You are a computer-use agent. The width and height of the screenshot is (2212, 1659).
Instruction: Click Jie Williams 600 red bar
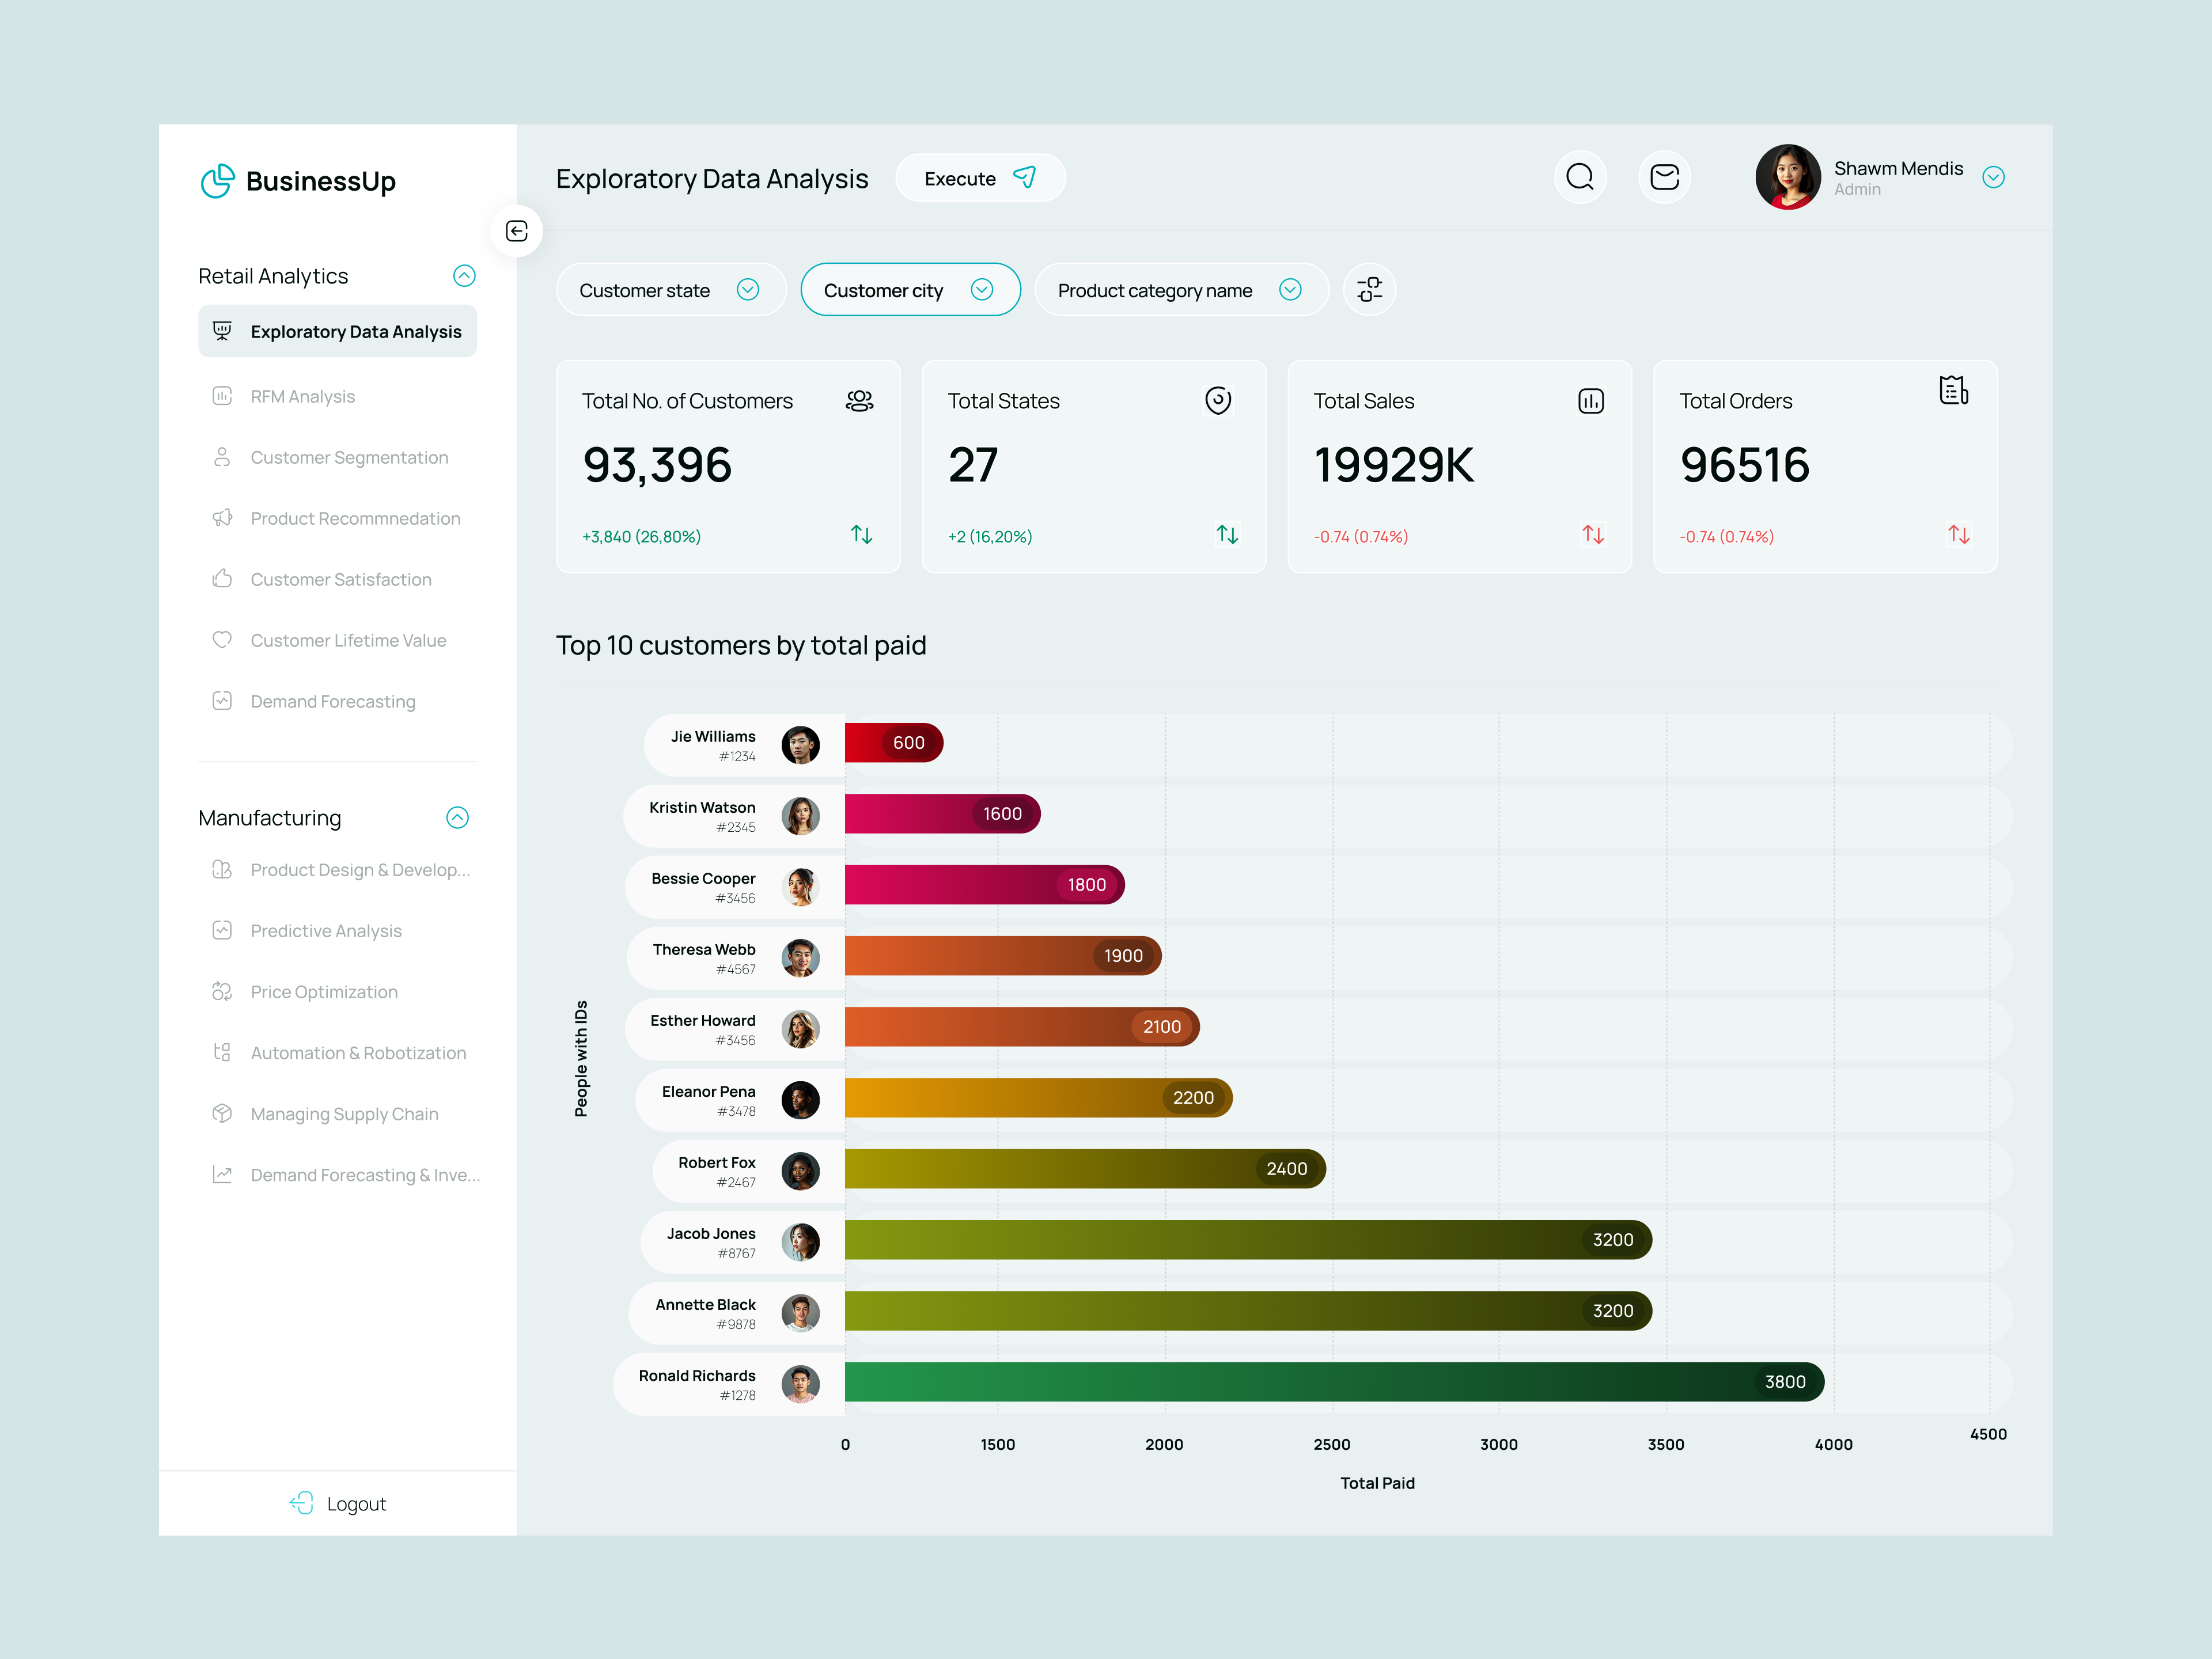point(894,743)
